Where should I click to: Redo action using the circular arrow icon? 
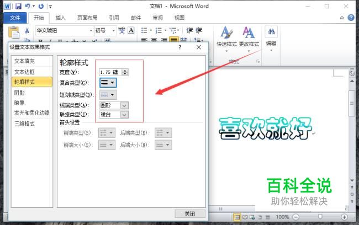pos(41,6)
